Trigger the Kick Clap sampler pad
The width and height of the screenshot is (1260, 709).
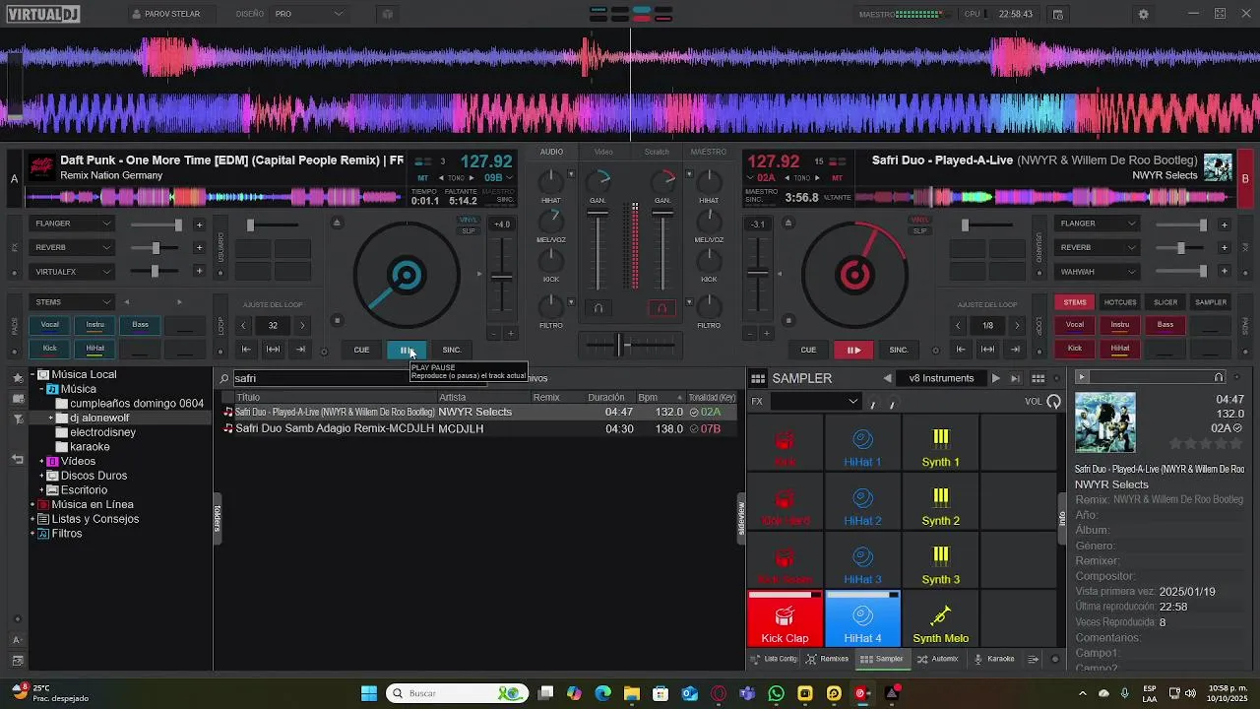(x=785, y=618)
